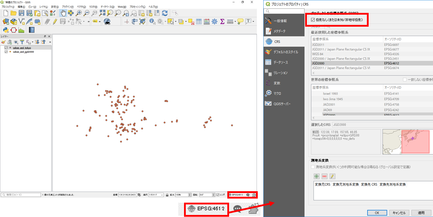Viewport: 433px width, 217px height.
Task: Open the scale dropdown in status bar
Action: 162,195
